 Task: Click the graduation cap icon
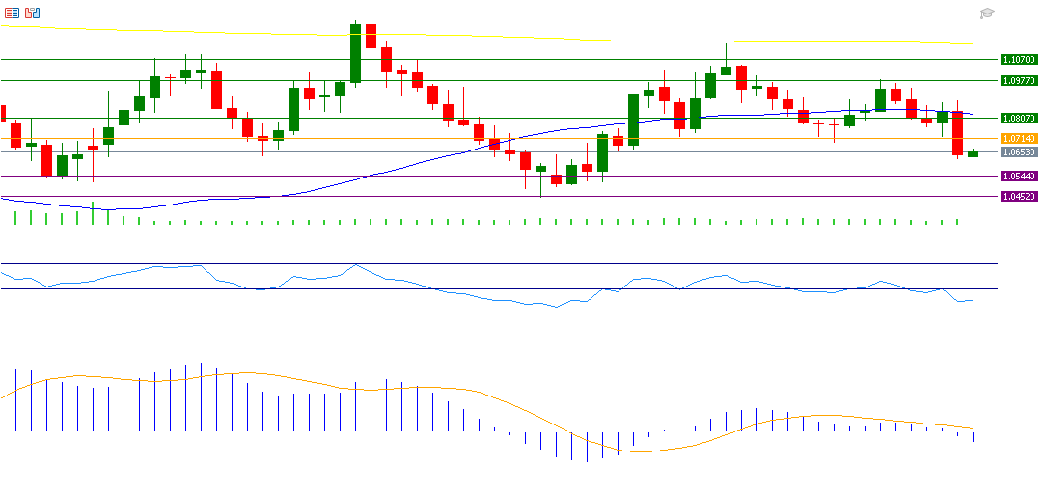[x=987, y=14]
